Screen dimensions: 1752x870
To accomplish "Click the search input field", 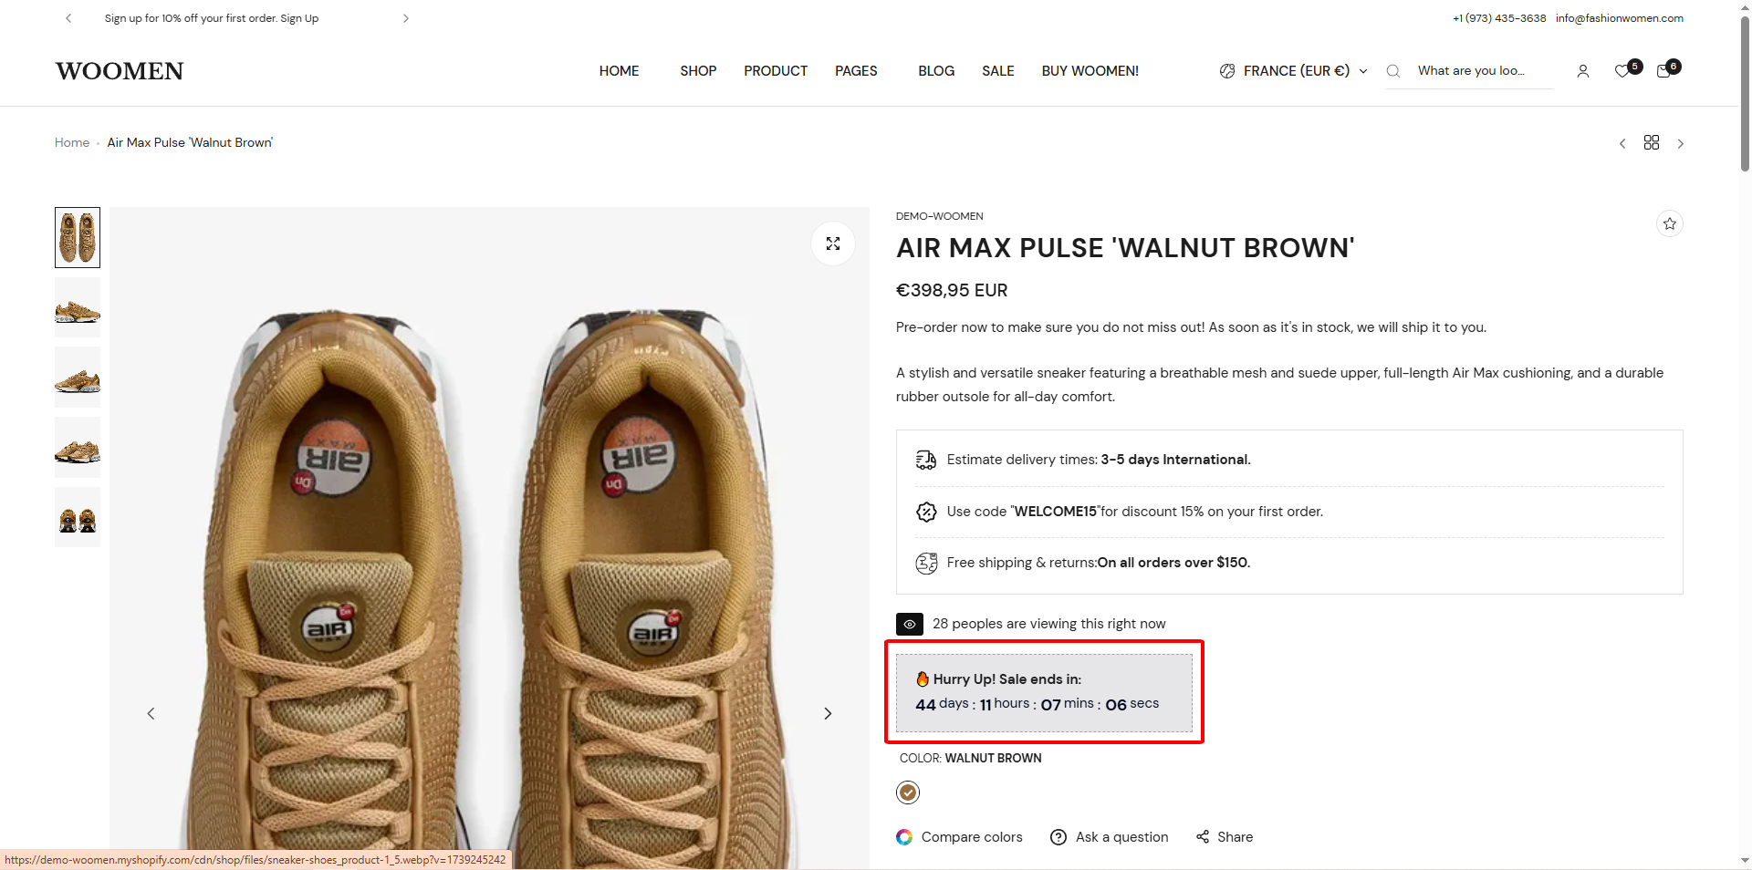I will 1483,71.
